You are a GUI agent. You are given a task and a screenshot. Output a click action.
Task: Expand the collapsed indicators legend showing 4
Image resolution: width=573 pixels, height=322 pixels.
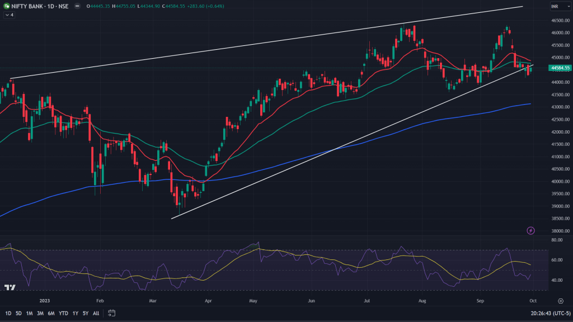(9, 15)
